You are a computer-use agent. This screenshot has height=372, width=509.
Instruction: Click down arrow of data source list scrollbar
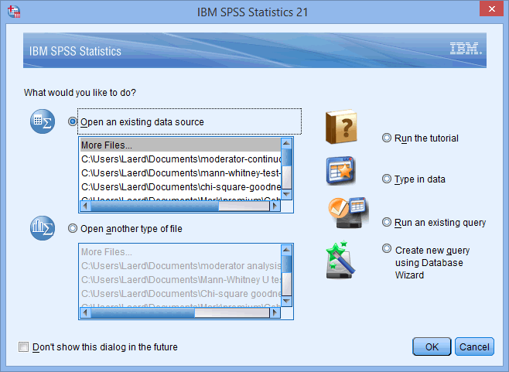287,194
